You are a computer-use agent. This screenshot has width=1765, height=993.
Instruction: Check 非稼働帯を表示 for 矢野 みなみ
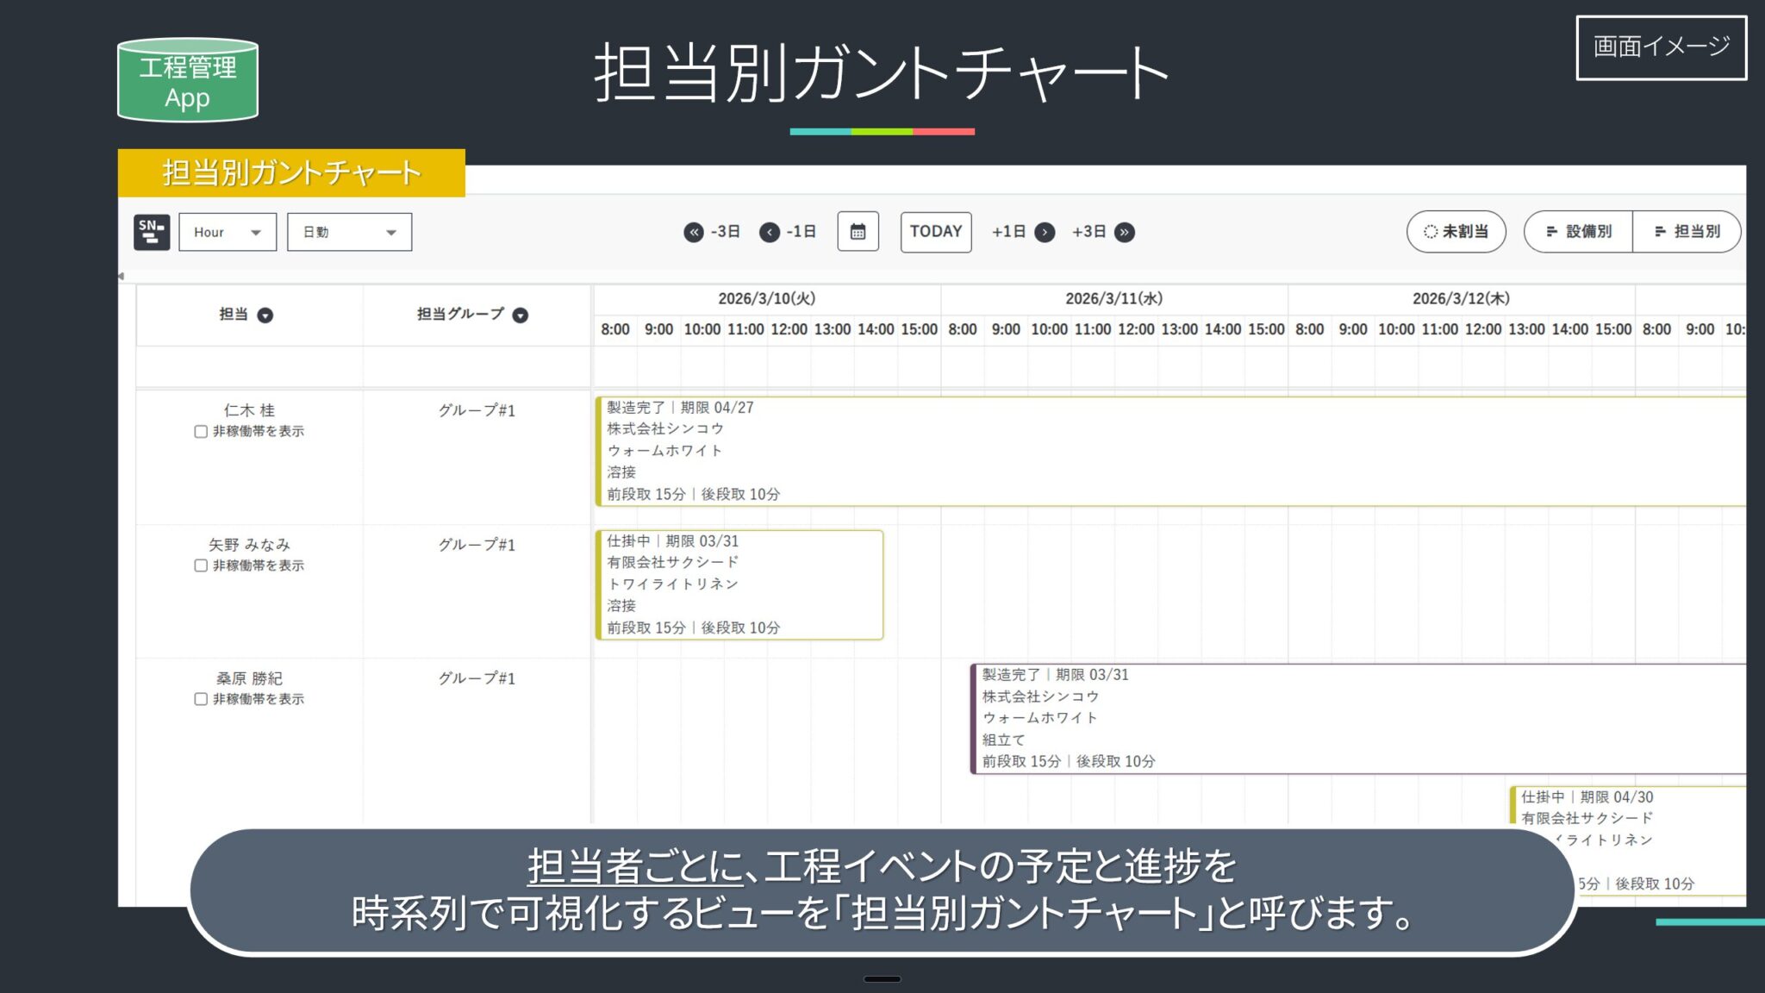(201, 565)
